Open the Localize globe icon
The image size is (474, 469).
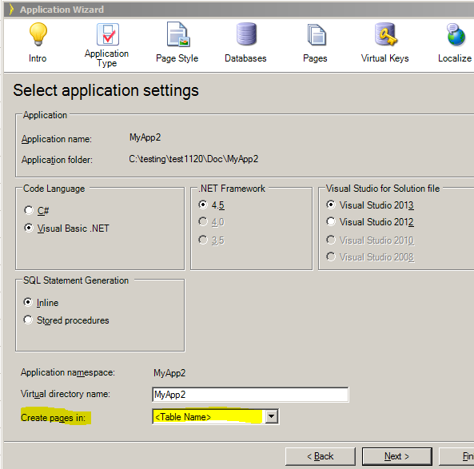(x=456, y=34)
